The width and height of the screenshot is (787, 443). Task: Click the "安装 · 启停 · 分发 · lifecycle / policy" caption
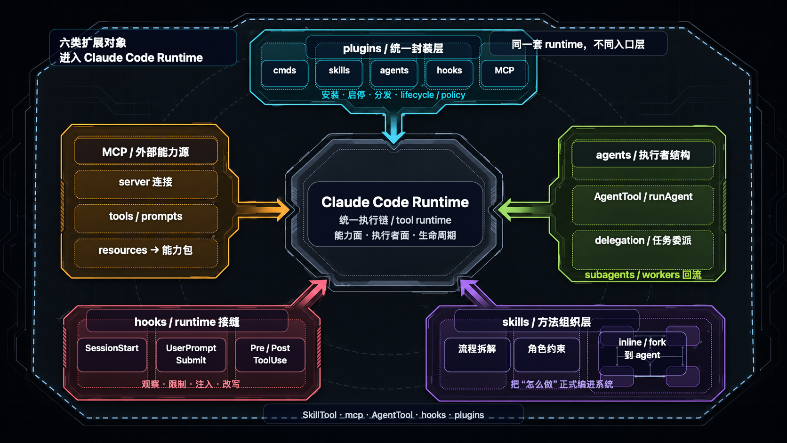coord(393,95)
